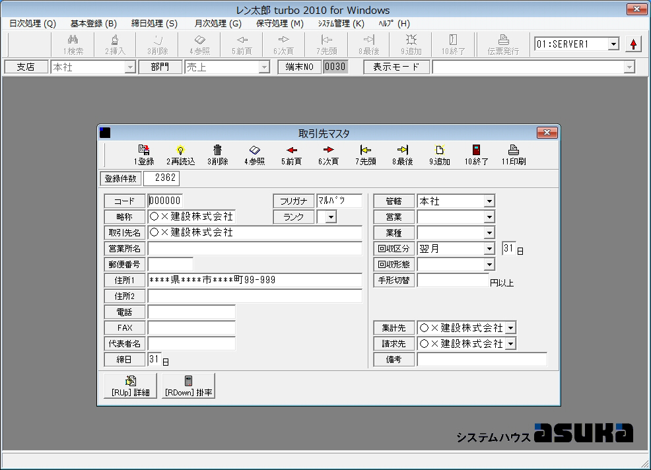Print using the 11印刷 printer icon
This screenshot has height=470, width=651.
click(514, 154)
